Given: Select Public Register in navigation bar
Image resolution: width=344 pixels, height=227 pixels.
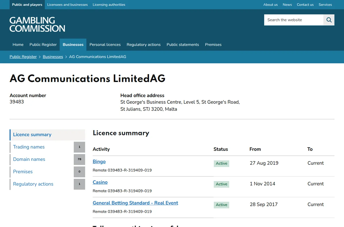Looking at the screenshot, I should (x=43, y=45).
